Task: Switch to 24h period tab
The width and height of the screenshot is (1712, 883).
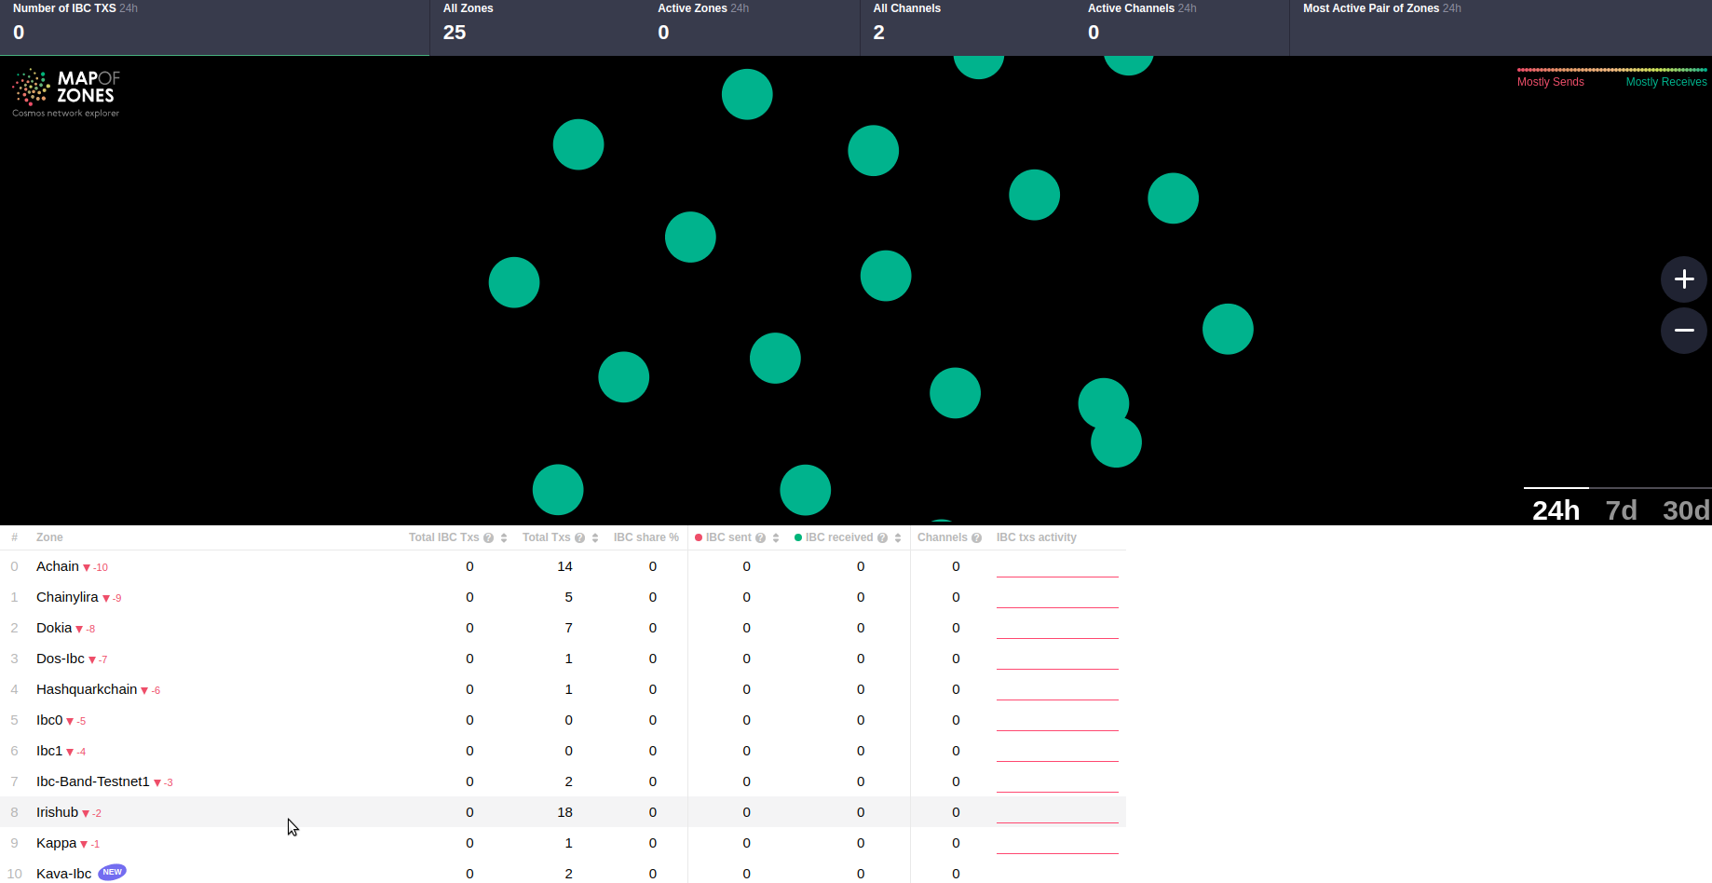Action: 1556,509
